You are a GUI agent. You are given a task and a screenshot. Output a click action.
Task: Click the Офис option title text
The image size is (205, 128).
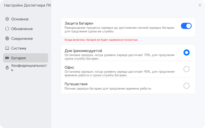(x=69, y=67)
